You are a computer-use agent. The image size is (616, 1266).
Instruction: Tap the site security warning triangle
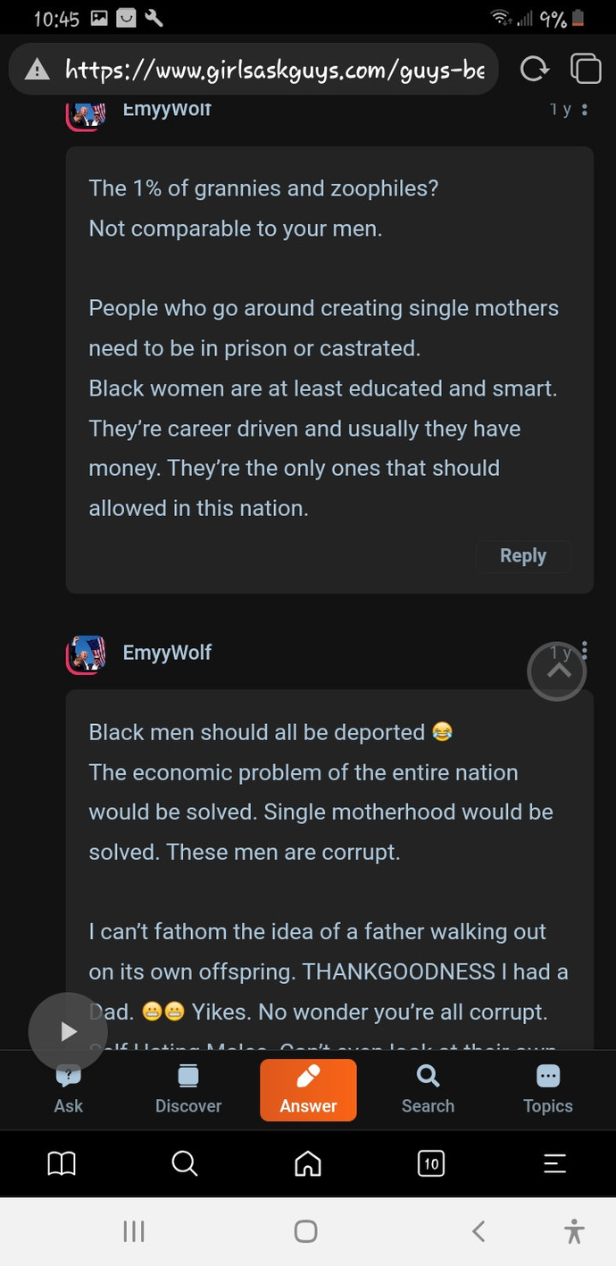(x=37, y=70)
